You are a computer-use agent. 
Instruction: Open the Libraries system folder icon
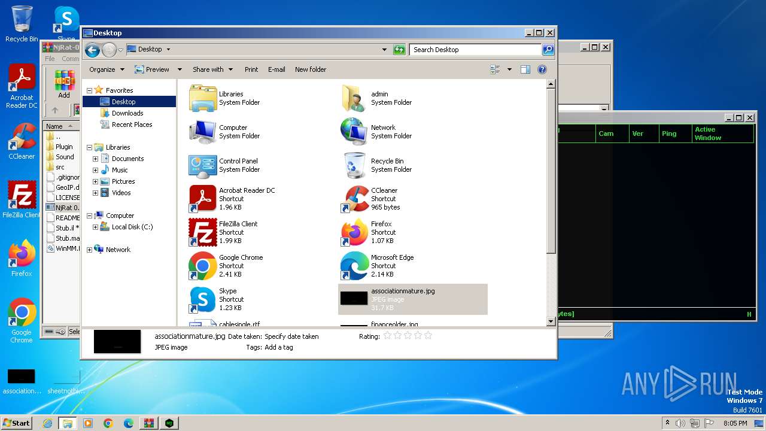(x=203, y=98)
